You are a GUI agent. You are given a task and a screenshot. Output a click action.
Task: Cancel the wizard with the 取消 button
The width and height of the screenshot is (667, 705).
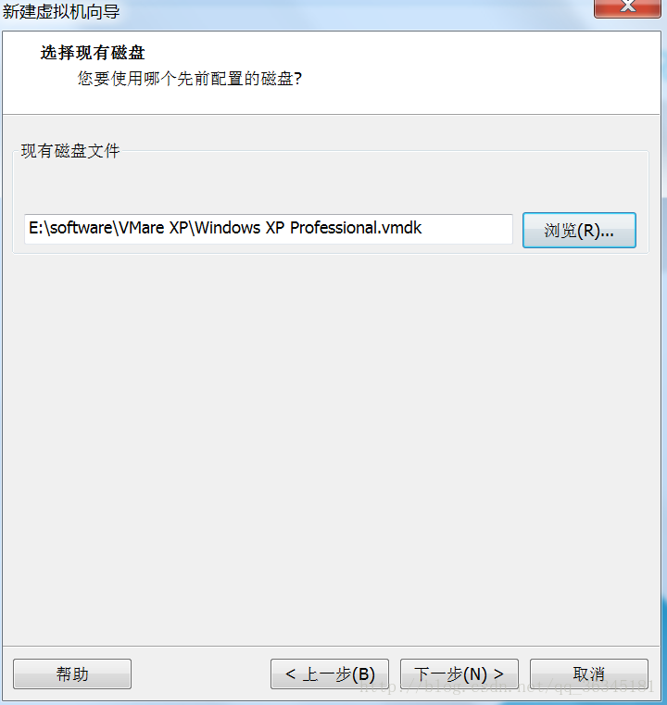point(589,674)
